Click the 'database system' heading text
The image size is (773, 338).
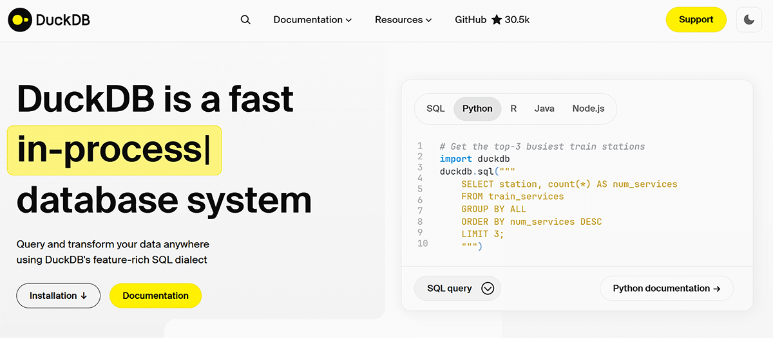[164, 199]
